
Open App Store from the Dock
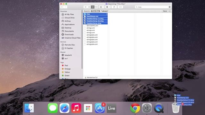coord(100,108)
